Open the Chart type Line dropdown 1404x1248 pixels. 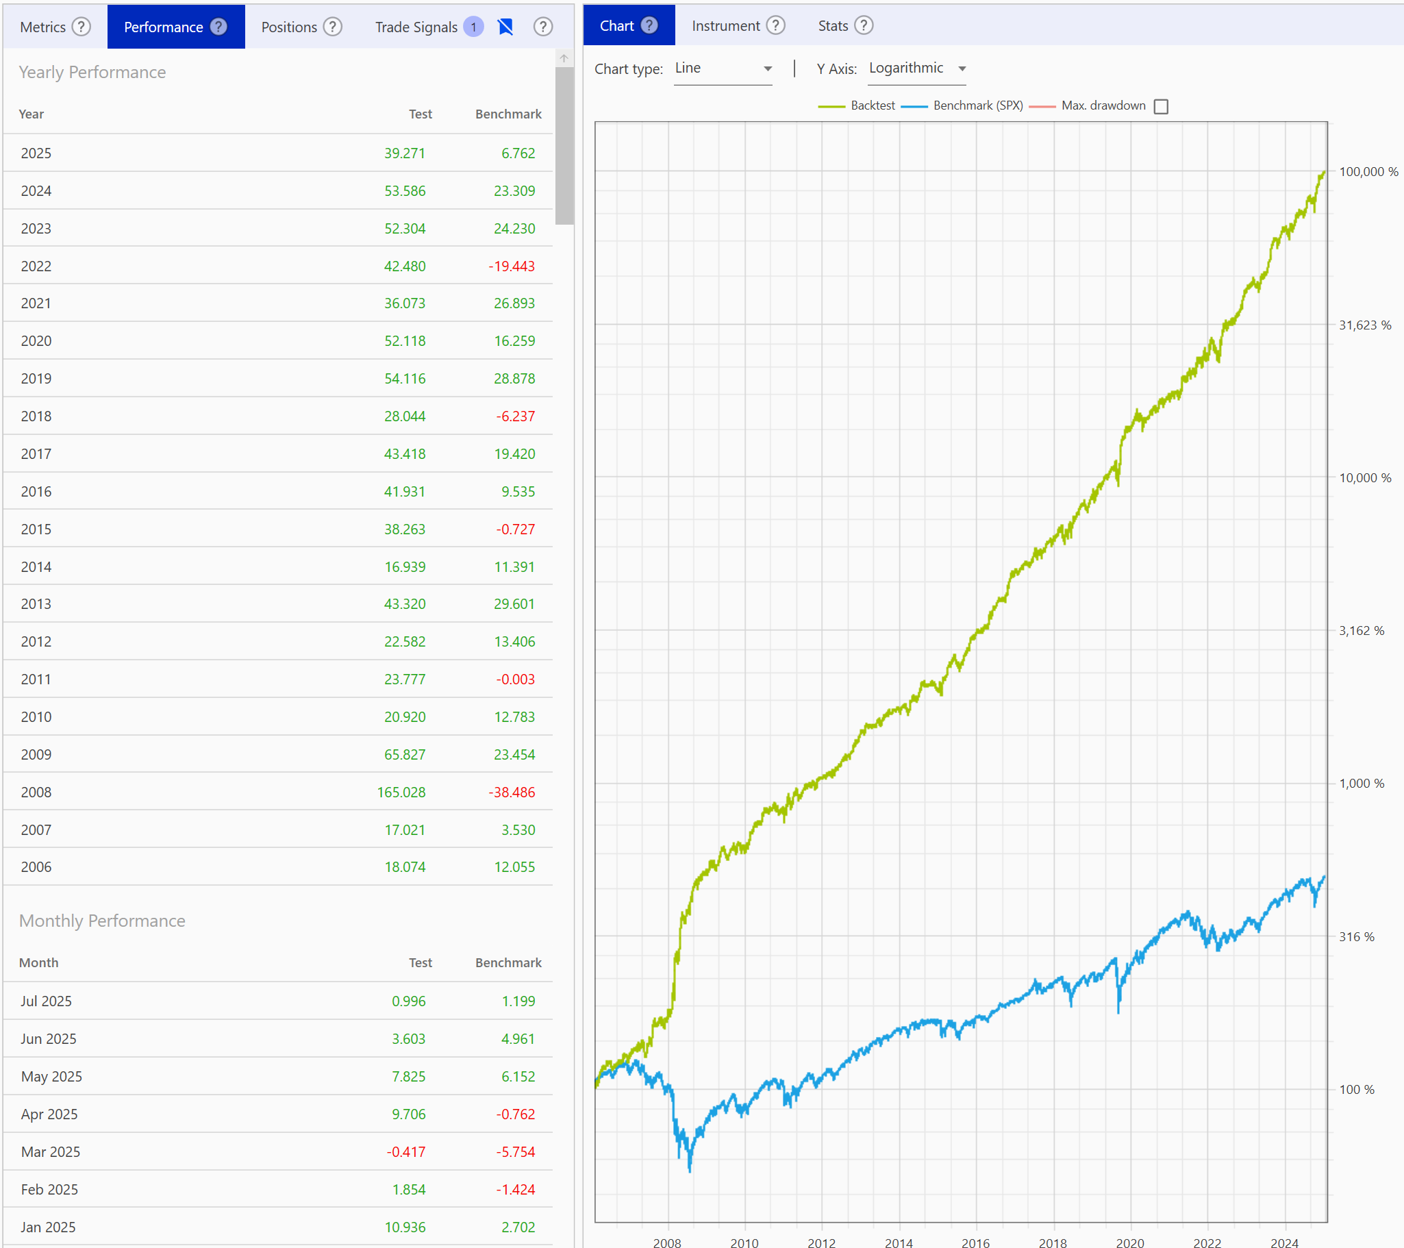(723, 68)
